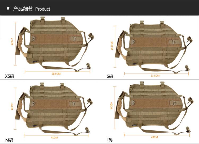Screen dimensions: 199x144
Task: Click the 28.5CM width measurement
Action: (x=56, y=74)
